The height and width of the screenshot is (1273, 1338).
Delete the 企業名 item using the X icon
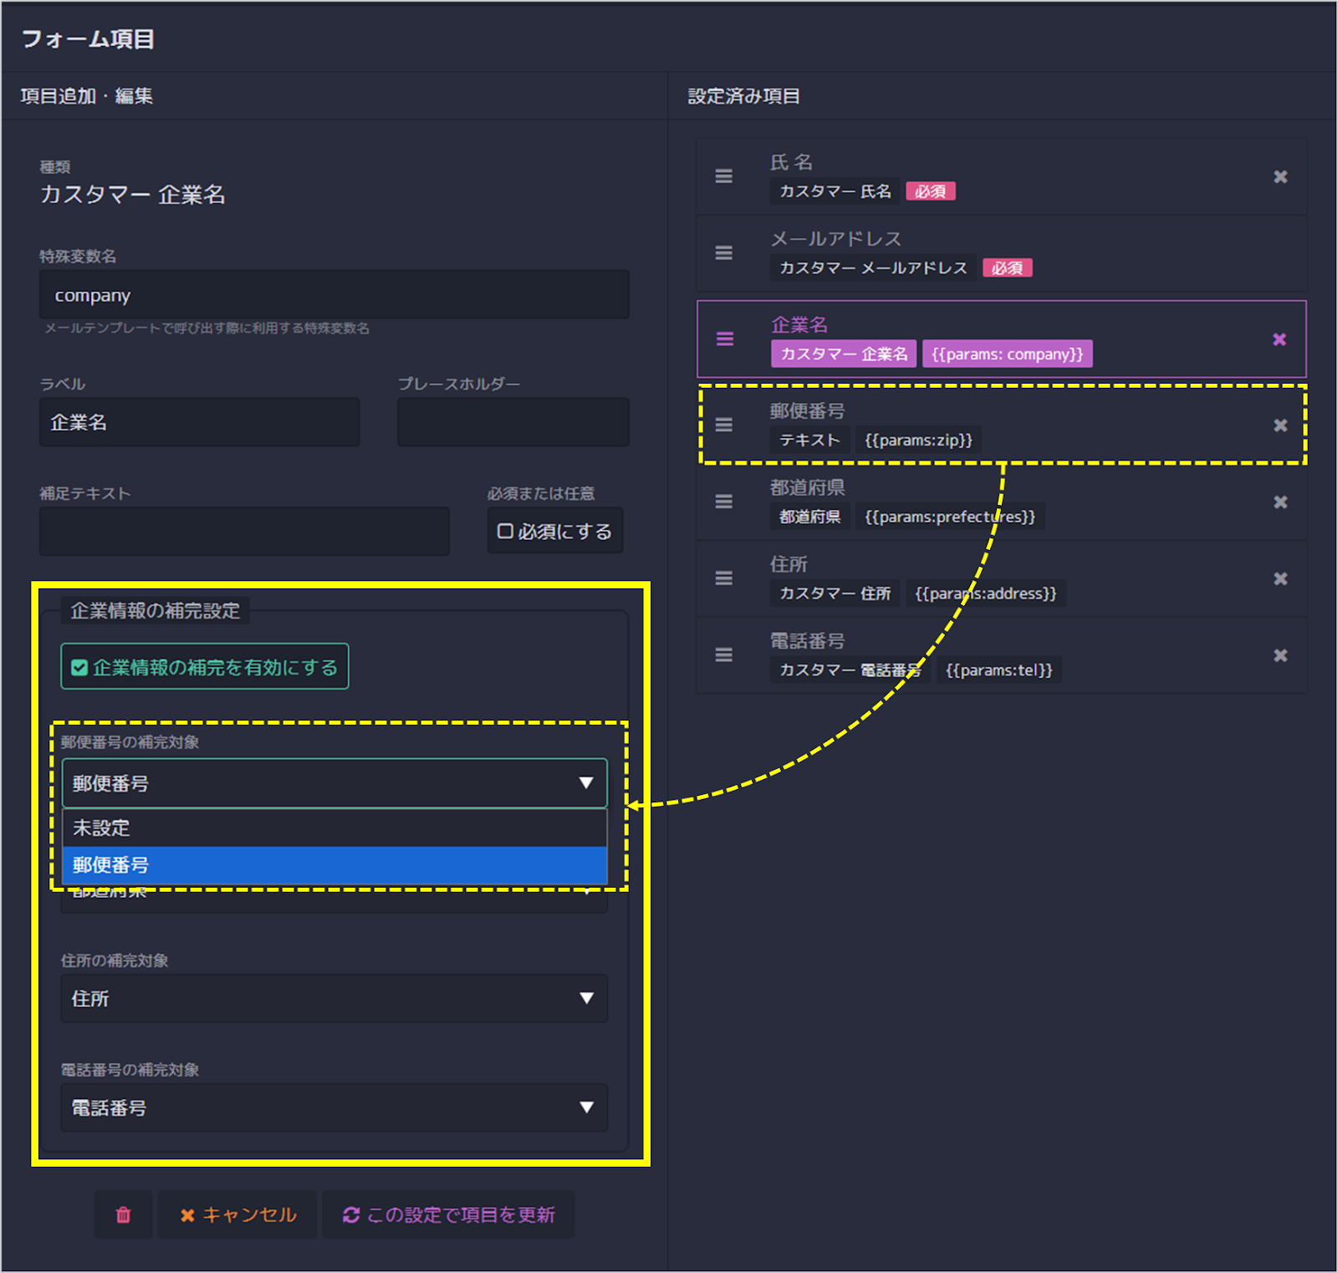point(1280,339)
